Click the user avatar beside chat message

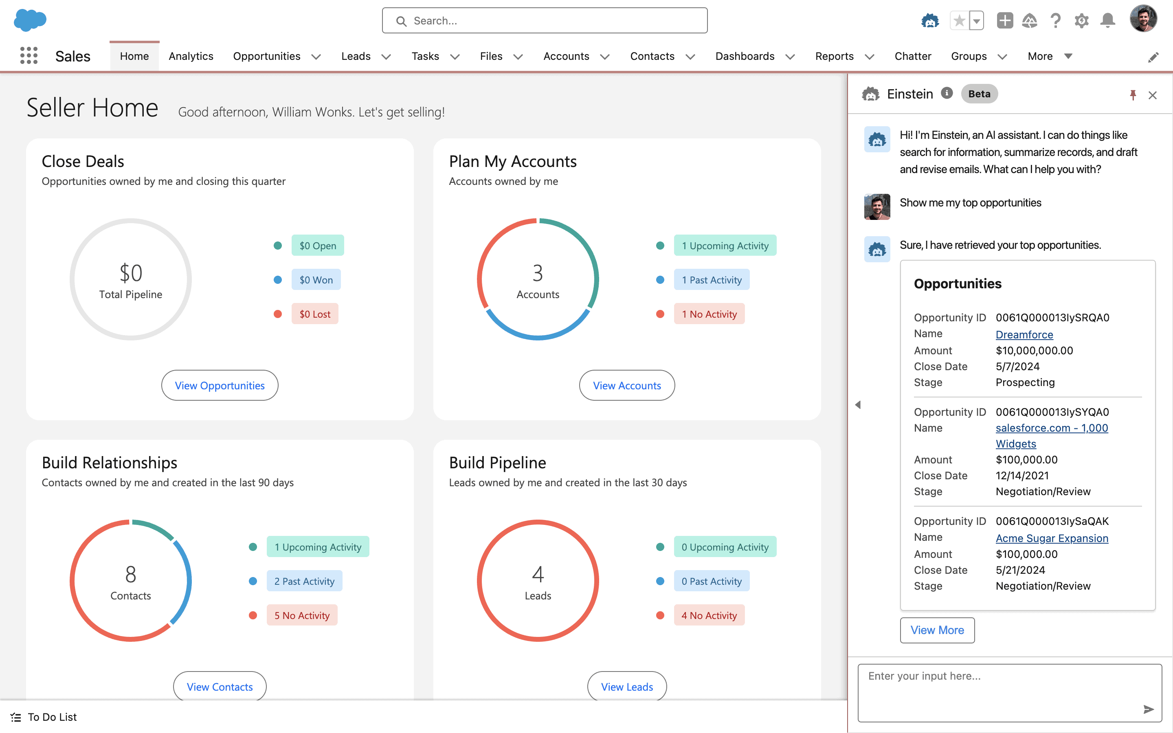(x=877, y=207)
